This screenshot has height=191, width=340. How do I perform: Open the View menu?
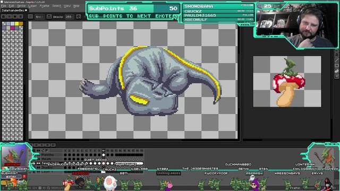pos(67,6)
